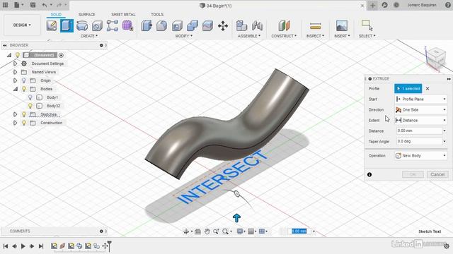
Task: Click the timeline end marker
Action: (109, 246)
